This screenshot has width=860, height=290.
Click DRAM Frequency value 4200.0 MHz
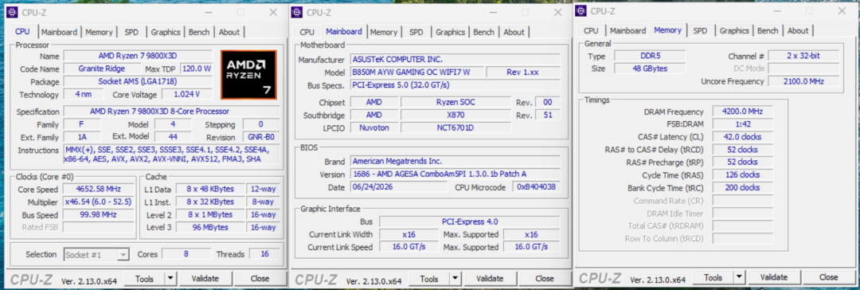[743, 112]
